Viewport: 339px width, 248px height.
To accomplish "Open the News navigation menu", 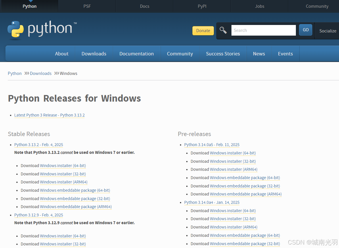I will (259, 54).
